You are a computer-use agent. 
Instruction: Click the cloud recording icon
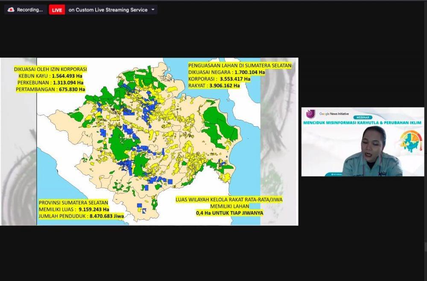pos(11,10)
